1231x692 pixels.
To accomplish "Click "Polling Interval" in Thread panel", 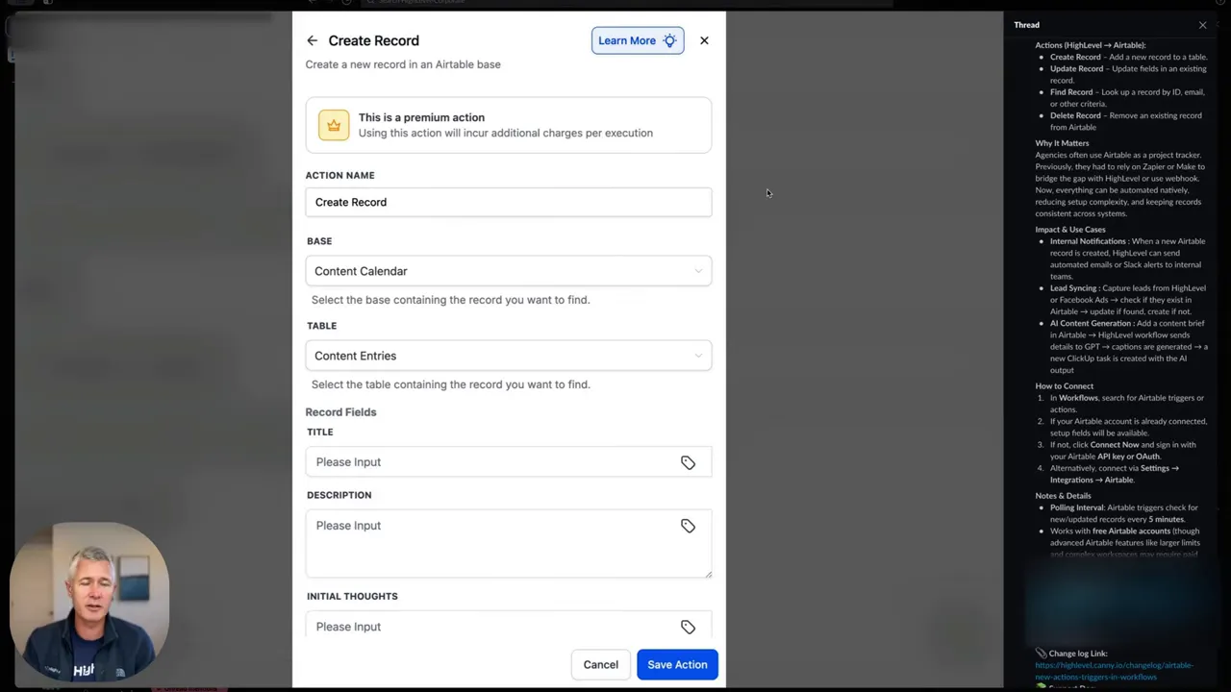I will pyautogui.click(x=1077, y=507).
